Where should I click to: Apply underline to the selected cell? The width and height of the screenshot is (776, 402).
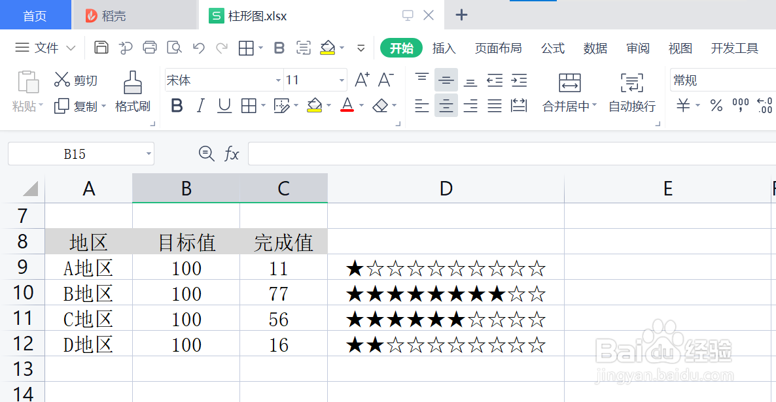click(224, 106)
